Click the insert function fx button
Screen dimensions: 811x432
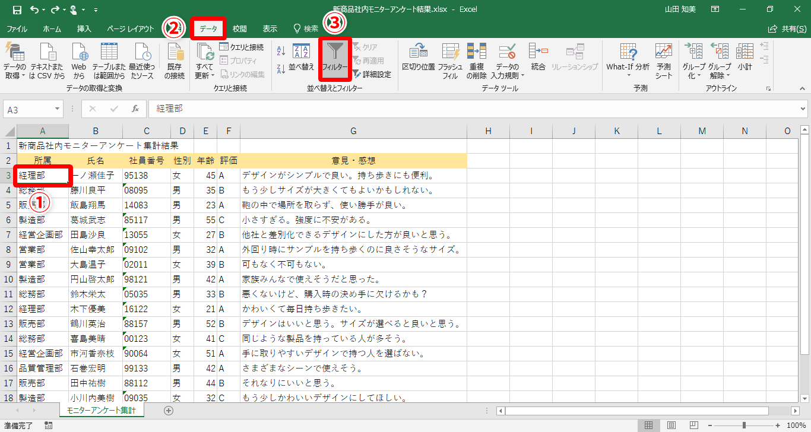(x=135, y=109)
